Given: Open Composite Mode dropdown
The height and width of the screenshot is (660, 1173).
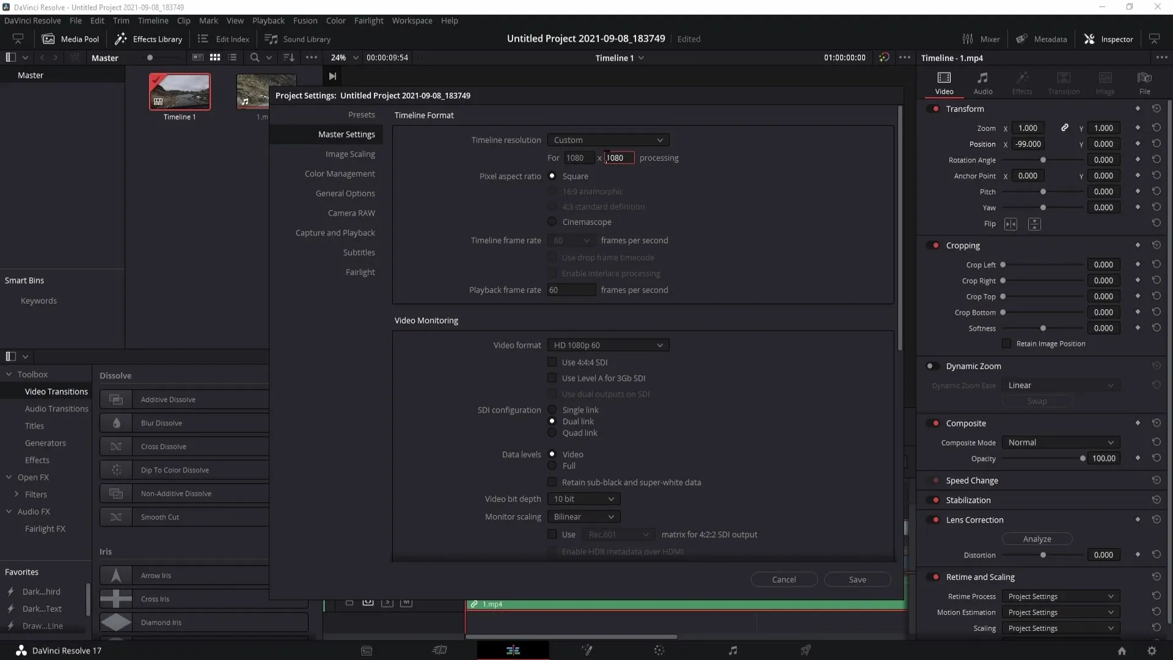Looking at the screenshot, I should 1061,442.
